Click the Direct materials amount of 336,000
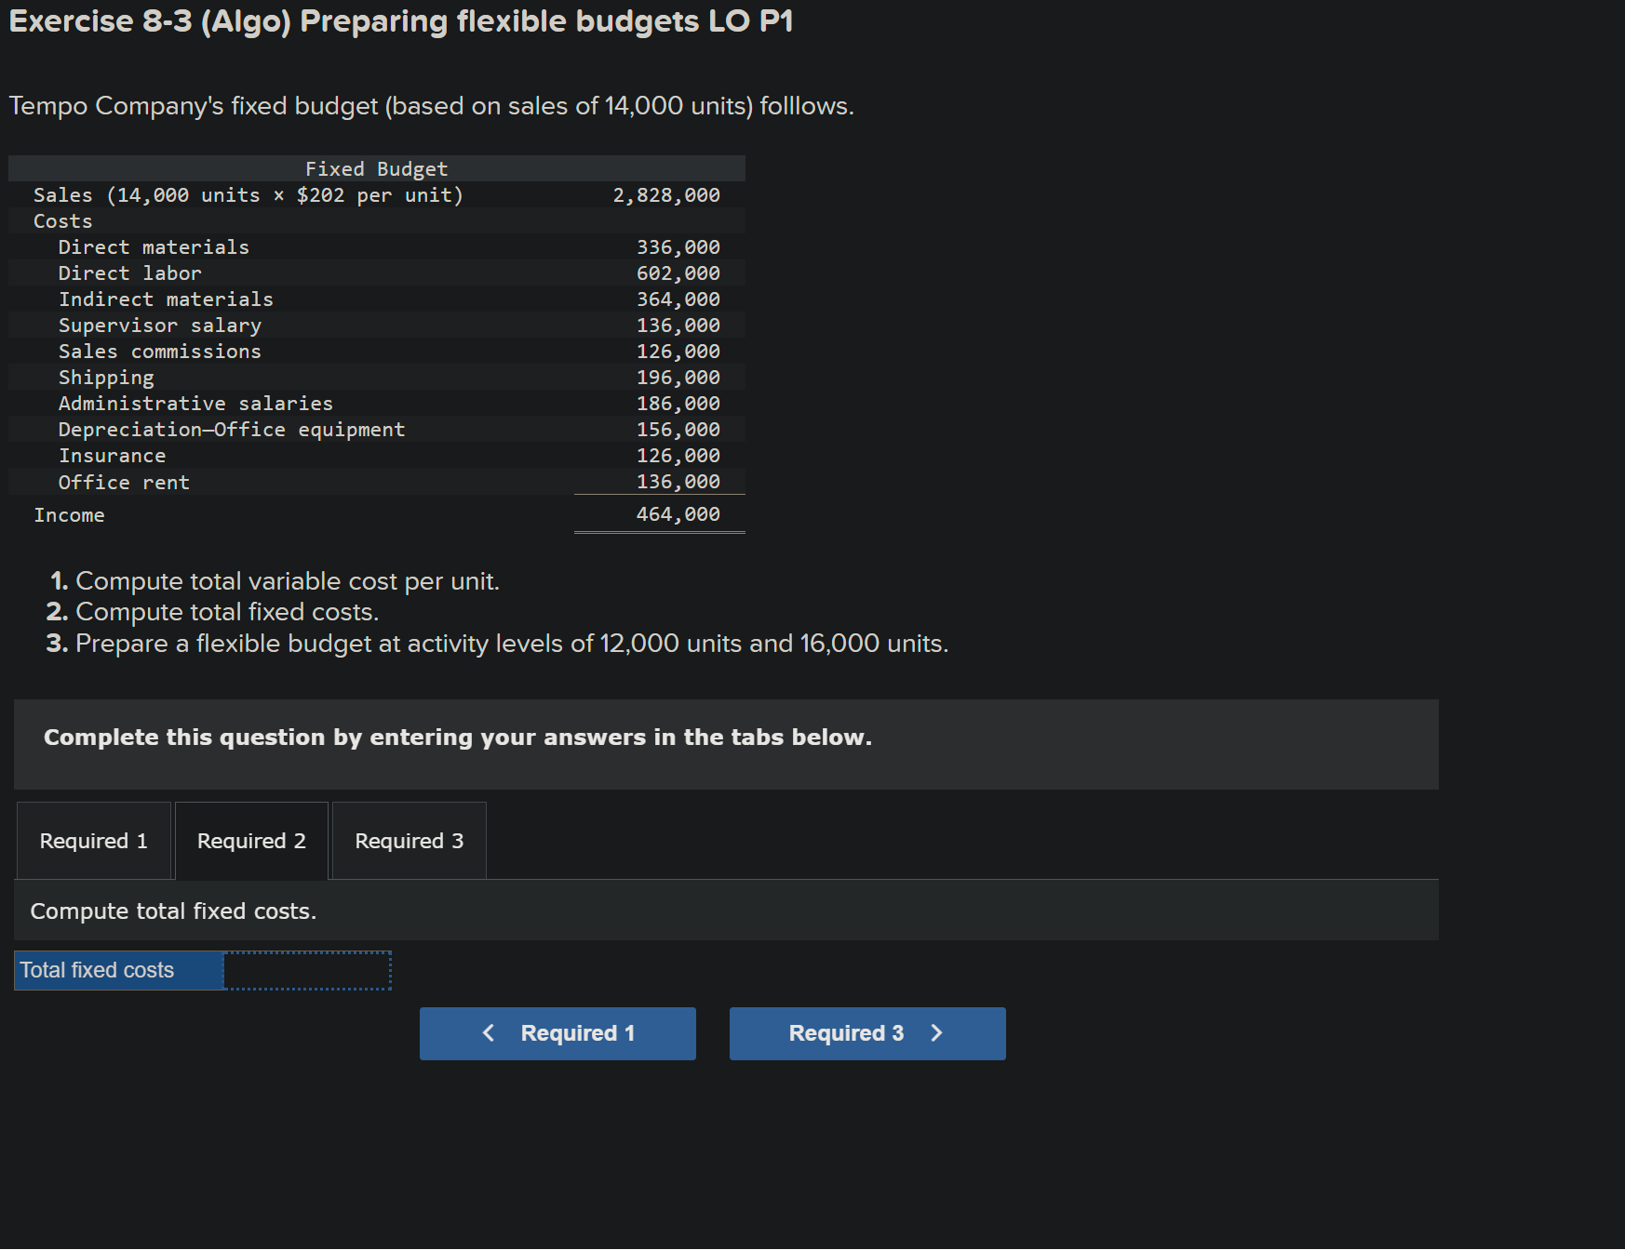The image size is (1625, 1250). (678, 246)
